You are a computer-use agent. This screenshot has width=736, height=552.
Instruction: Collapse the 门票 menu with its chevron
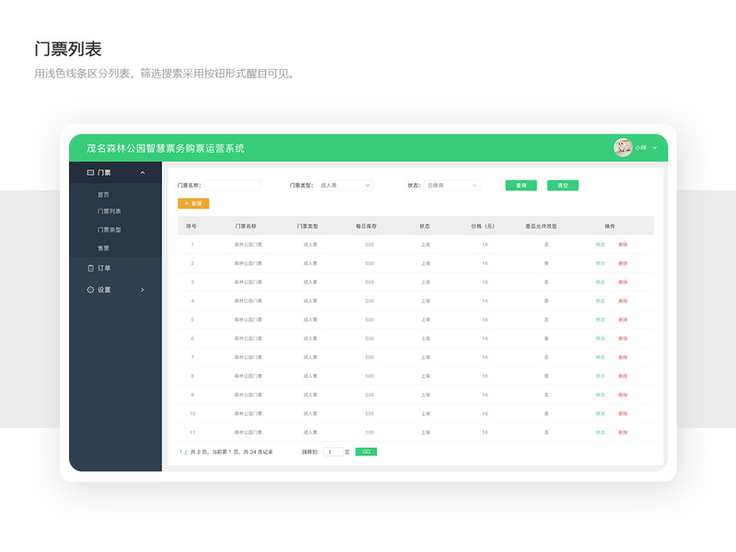143,173
